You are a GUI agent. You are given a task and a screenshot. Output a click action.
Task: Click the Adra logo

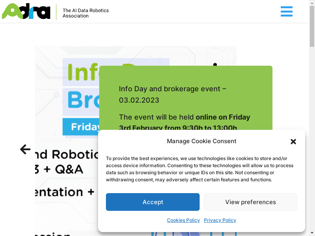click(x=26, y=11)
